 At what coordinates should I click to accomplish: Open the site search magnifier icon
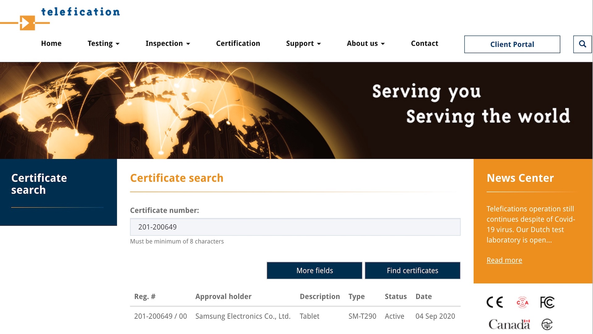pyautogui.click(x=582, y=44)
